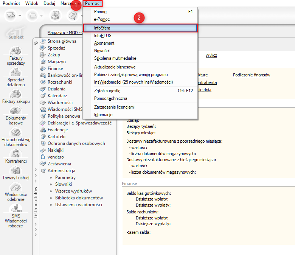Open the Wiadomości odebrane envelope icon
Screen dimensions: 295x255
pyautogui.click(x=16, y=187)
